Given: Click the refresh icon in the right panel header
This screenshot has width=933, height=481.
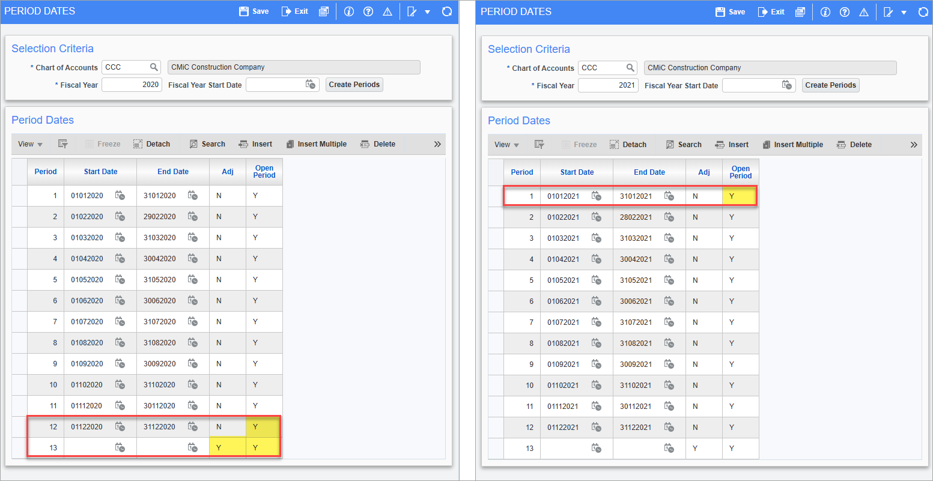Looking at the screenshot, I should (x=923, y=11).
